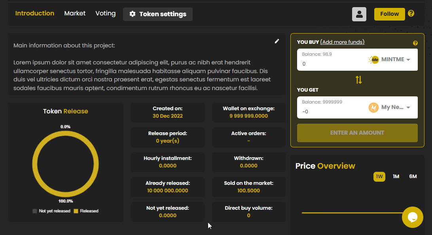Image resolution: width=432 pixels, height=235 pixels.
Task: Open the user profile avatar icon
Action: pos(359,14)
